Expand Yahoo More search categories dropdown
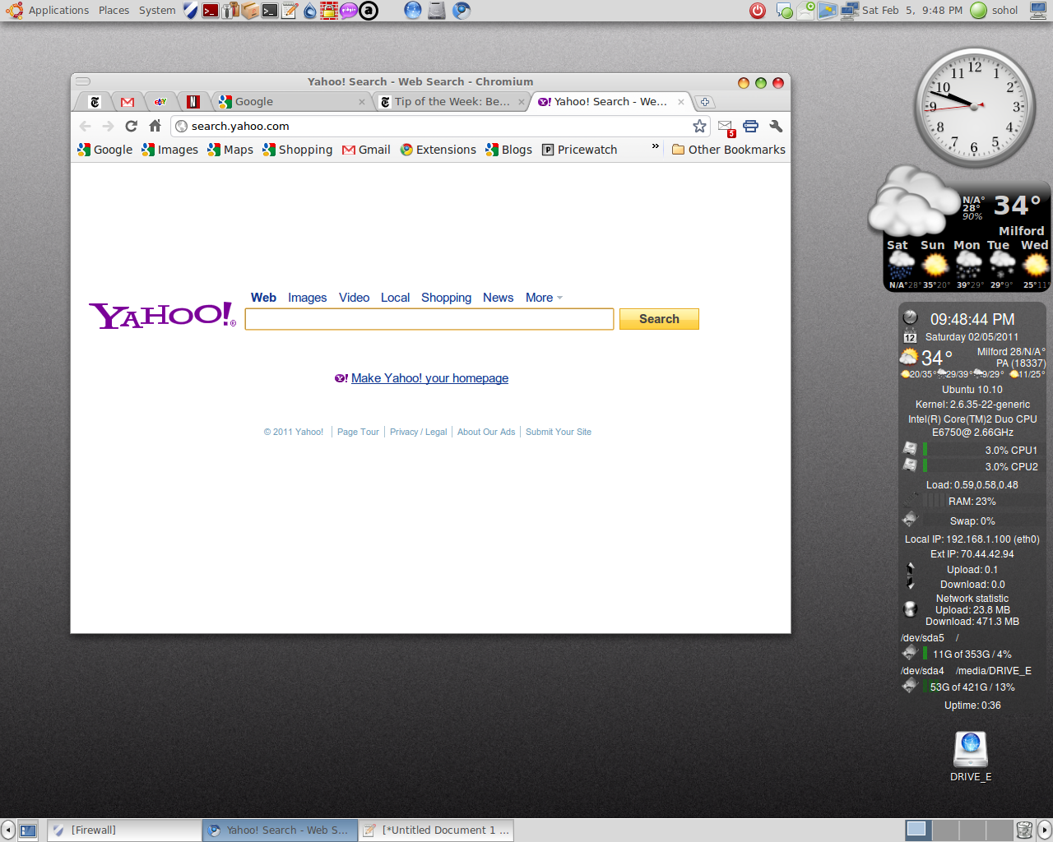This screenshot has height=842, width=1053. tap(545, 298)
